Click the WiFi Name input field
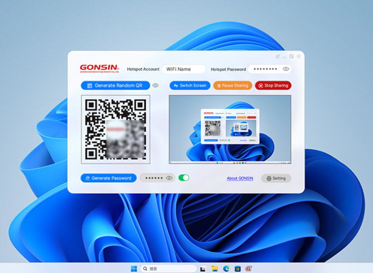This screenshot has width=373, height=273. pyautogui.click(x=184, y=69)
